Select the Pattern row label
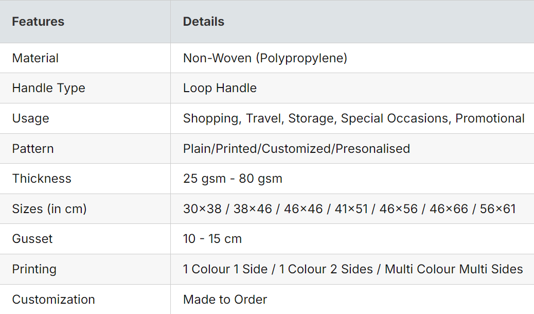Image resolution: width=534 pixels, height=314 pixels. click(33, 149)
